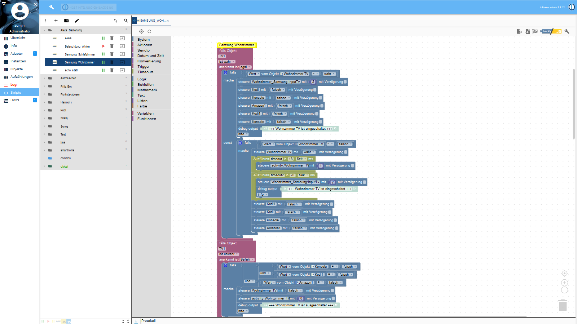The width and height of the screenshot is (577, 324).
Task: Open 'ist wahr' dropdown in first trigger block
Action: [x=227, y=62]
